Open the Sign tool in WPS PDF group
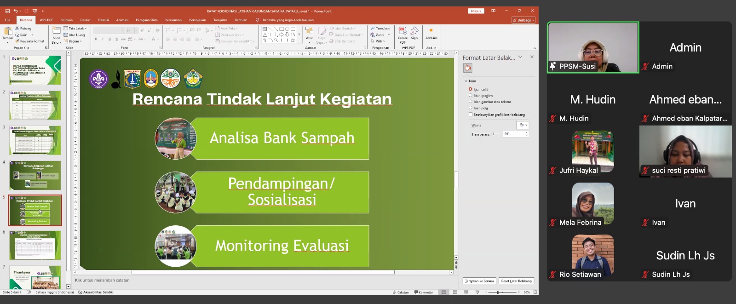The width and height of the screenshot is (736, 304). tap(414, 31)
